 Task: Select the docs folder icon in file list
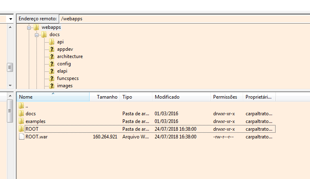(x=21, y=114)
